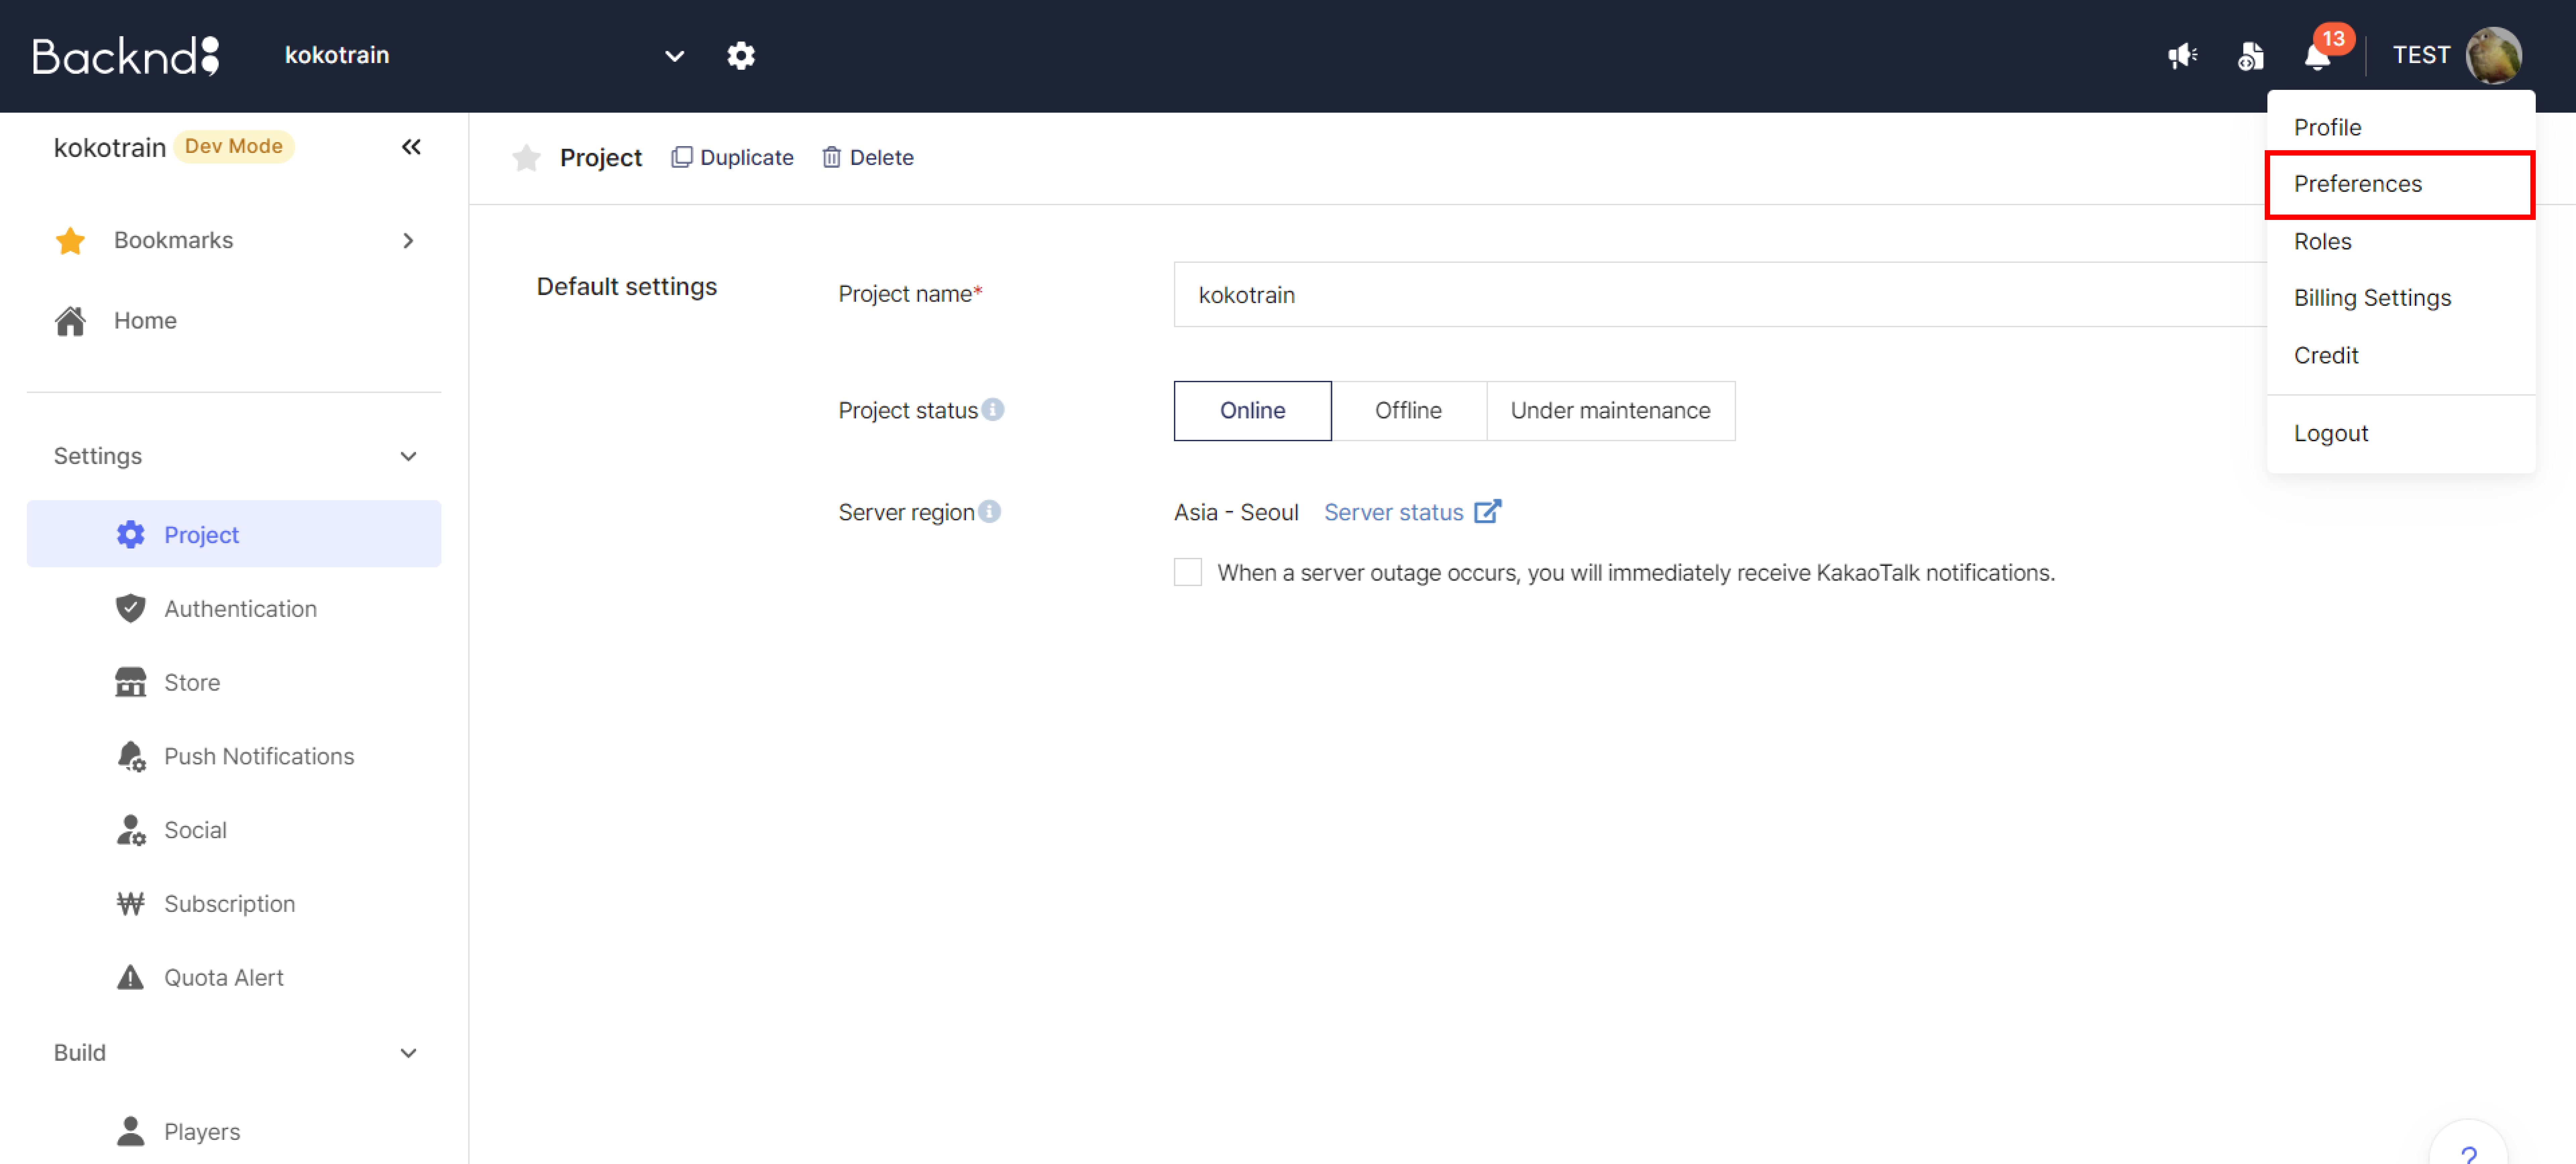Open Authentication settings in sidebar
Screen dimensions: 2576x1164
click(x=234, y=608)
